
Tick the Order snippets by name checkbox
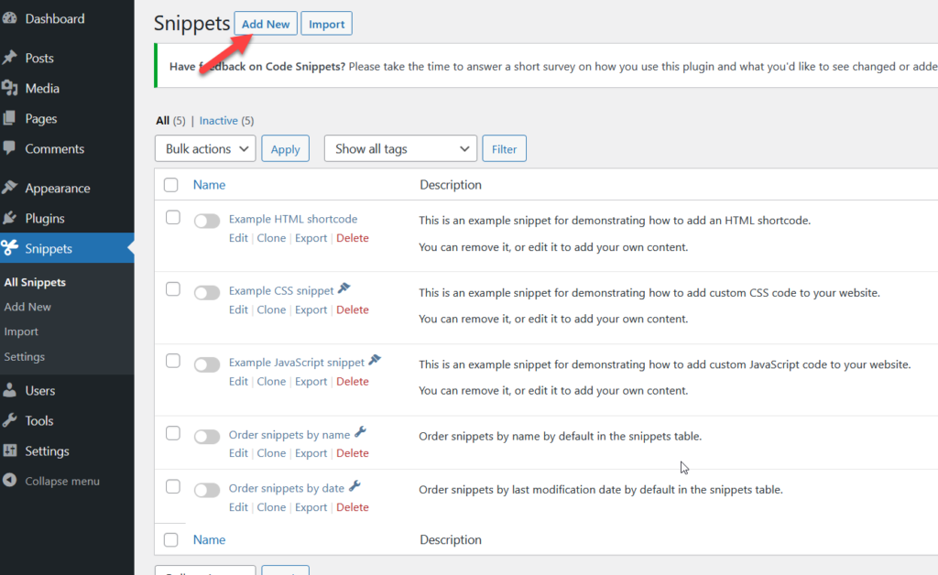[173, 433]
